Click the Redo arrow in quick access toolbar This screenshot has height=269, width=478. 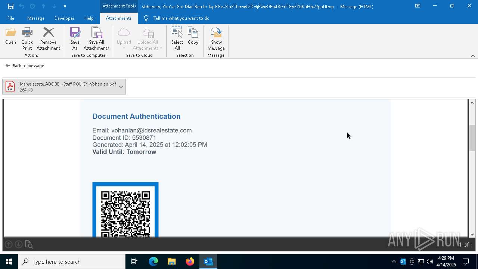(32, 6)
